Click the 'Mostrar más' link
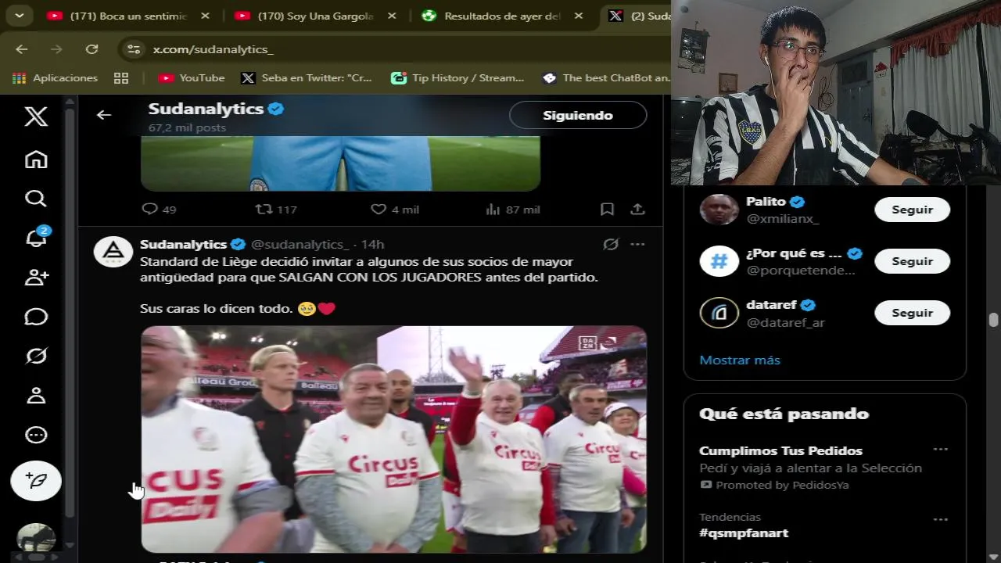 (x=740, y=360)
